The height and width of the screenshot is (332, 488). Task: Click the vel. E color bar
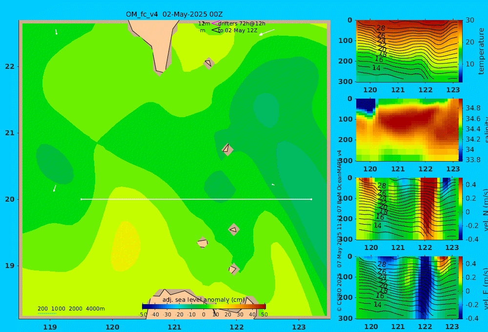460,288
